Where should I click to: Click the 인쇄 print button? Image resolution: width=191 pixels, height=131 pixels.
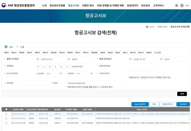tap(154, 104)
